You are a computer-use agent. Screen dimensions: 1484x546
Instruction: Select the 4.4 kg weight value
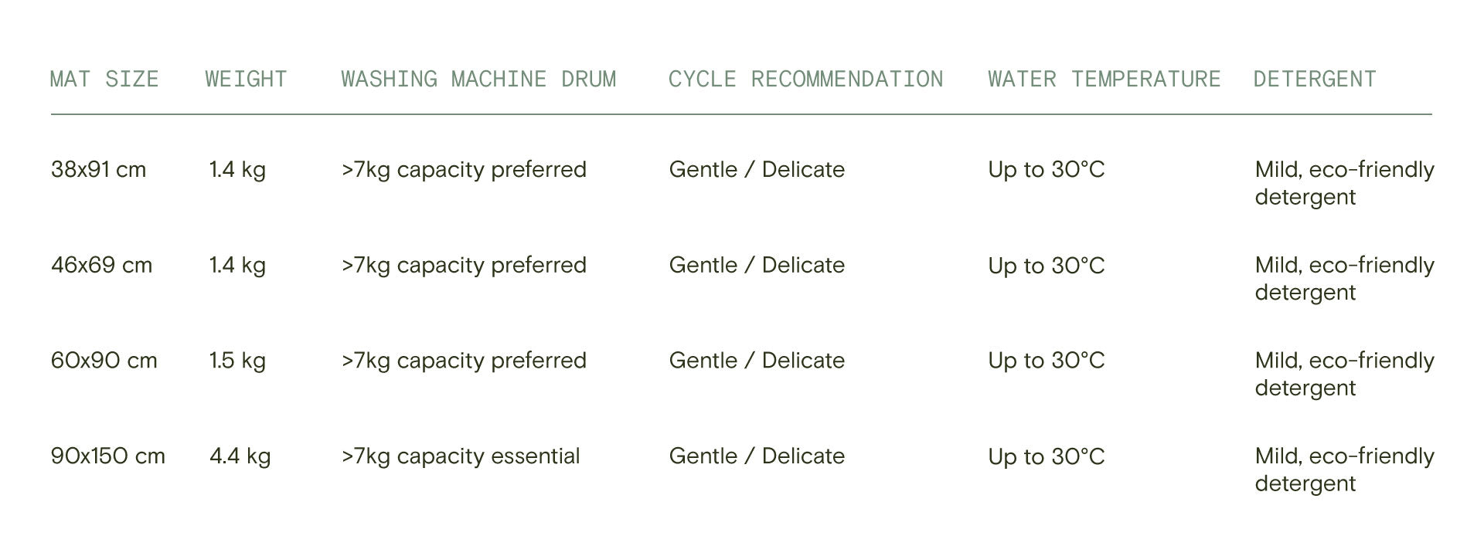240,456
